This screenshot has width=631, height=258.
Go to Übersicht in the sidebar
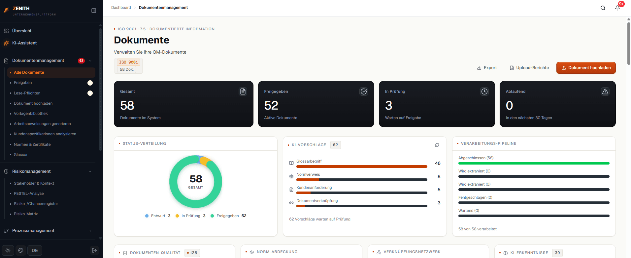[x=22, y=31]
